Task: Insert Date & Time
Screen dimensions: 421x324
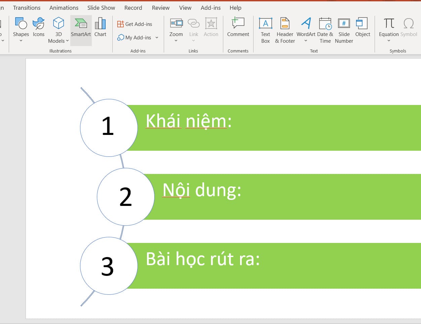Action: pyautogui.click(x=325, y=30)
